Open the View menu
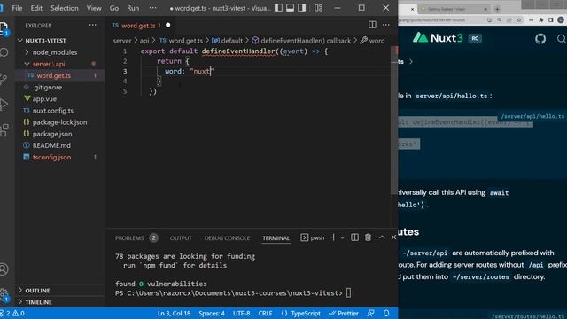 [x=94, y=8]
